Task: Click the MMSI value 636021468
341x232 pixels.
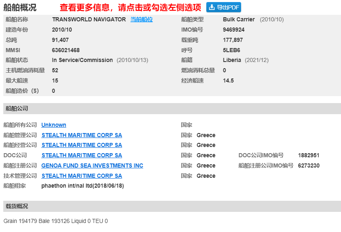Action: pos(66,50)
